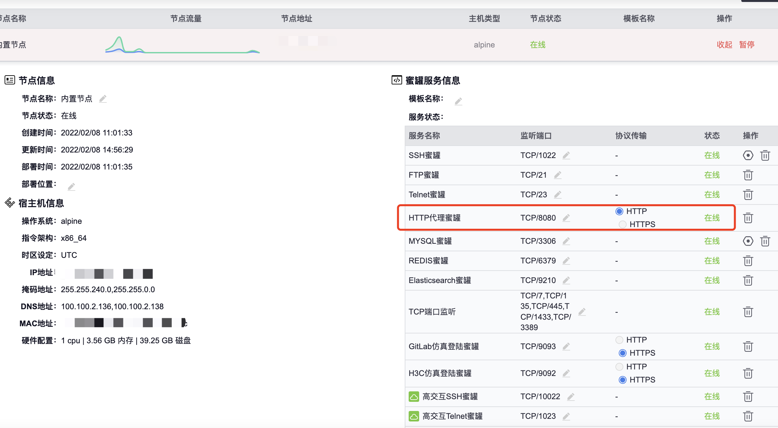This screenshot has width=778, height=428.
Task: Click the 模板名称 column header
Action: coord(639,19)
